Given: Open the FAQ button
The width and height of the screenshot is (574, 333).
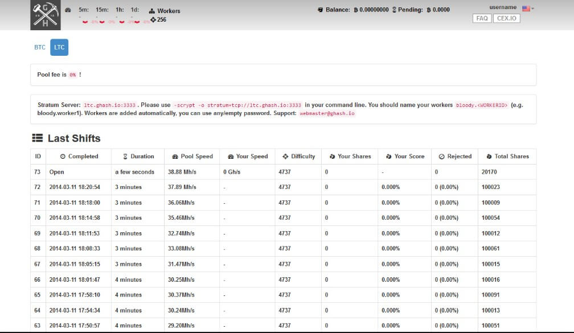Looking at the screenshot, I should [x=482, y=18].
